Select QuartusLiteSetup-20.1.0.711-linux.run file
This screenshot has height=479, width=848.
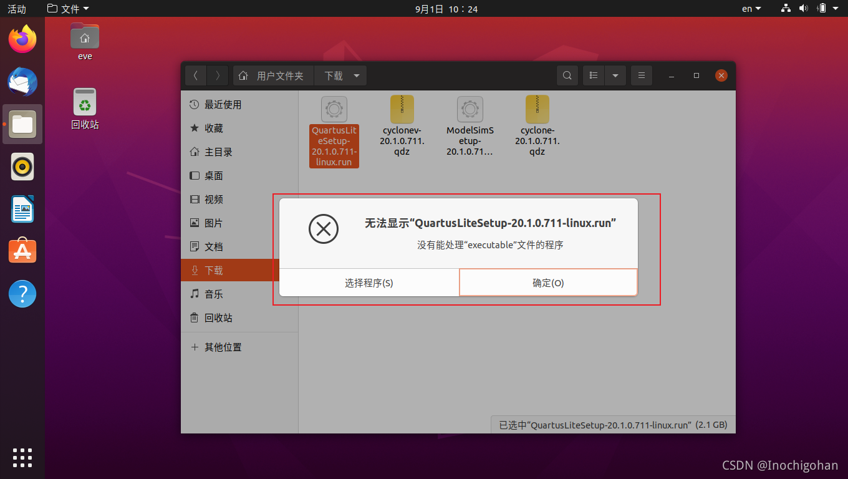(x=334, y=131)
